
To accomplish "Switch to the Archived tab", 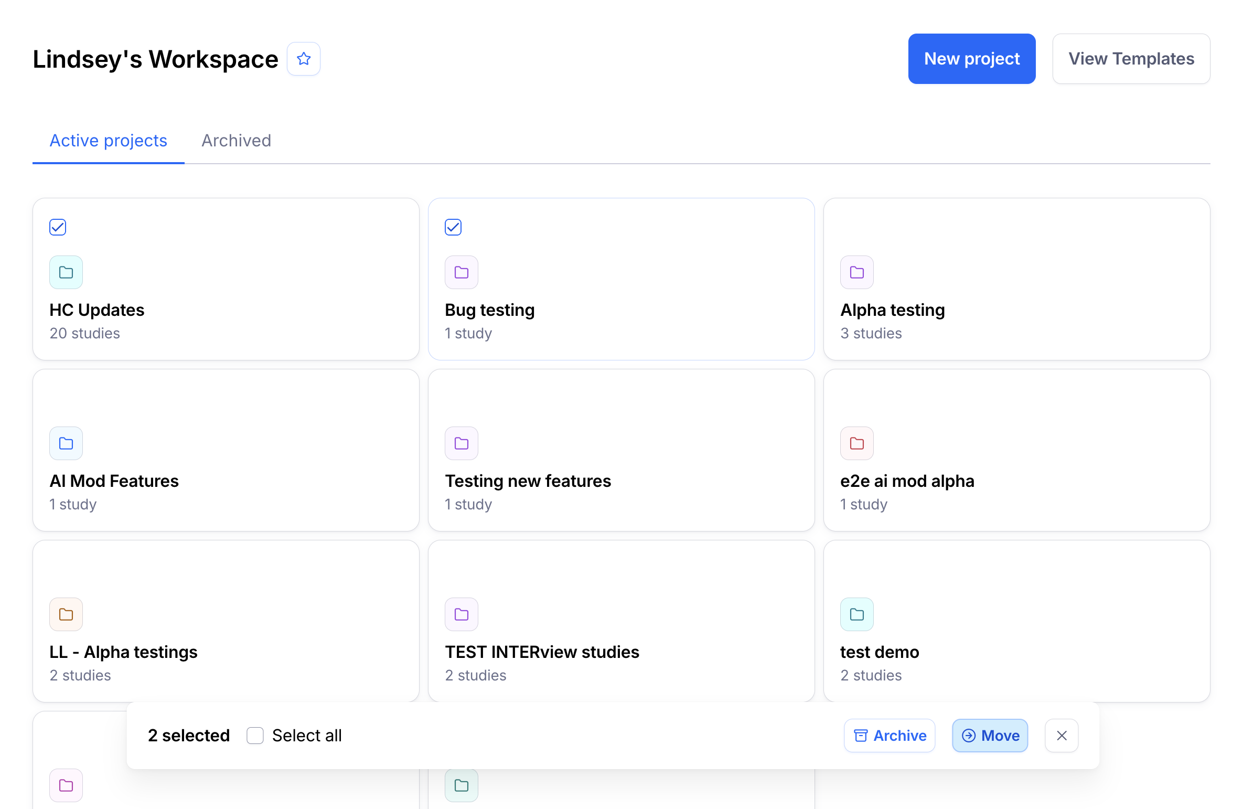I will [x=236, y=141].
